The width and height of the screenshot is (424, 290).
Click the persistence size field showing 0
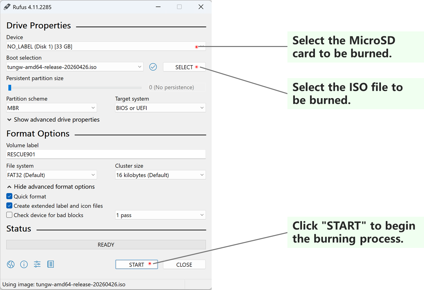click(x=176, y=87)
